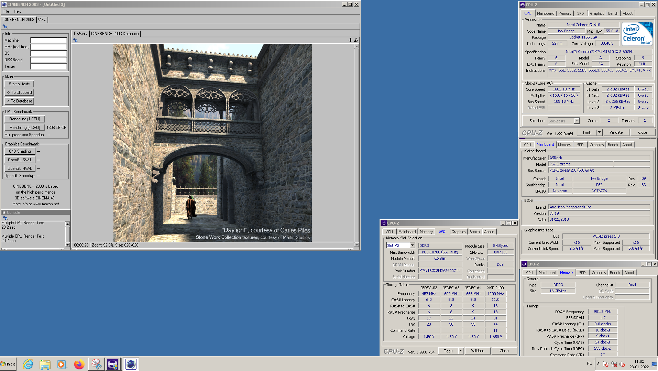Click the rendered Daylight image
Viewport: 658px width, 371px height.
coord(212,142)
